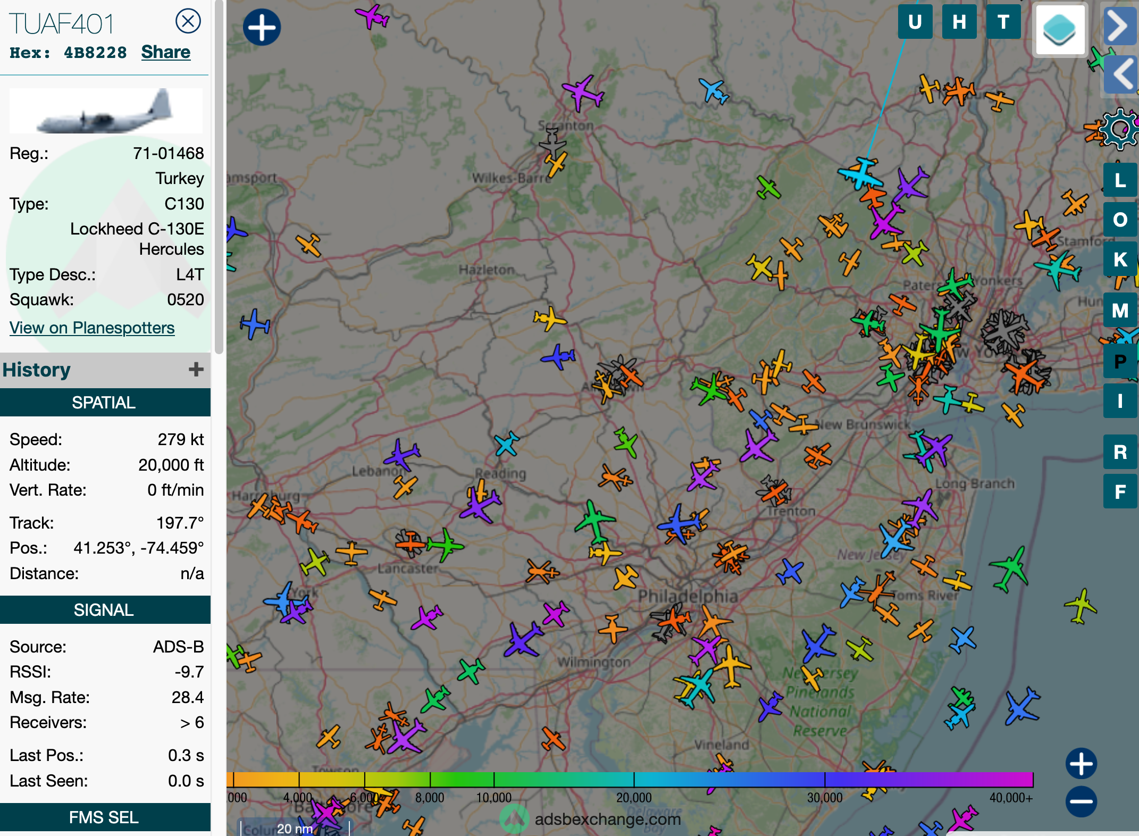The height and width of the screenshot is (836, 1139).
Task: Select the cyan aircraft north of Reading
Action: point(506,444)
